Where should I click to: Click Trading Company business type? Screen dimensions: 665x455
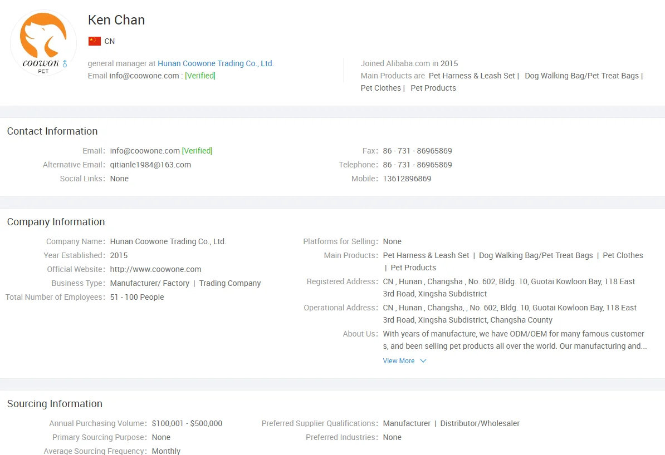(230, 283)
